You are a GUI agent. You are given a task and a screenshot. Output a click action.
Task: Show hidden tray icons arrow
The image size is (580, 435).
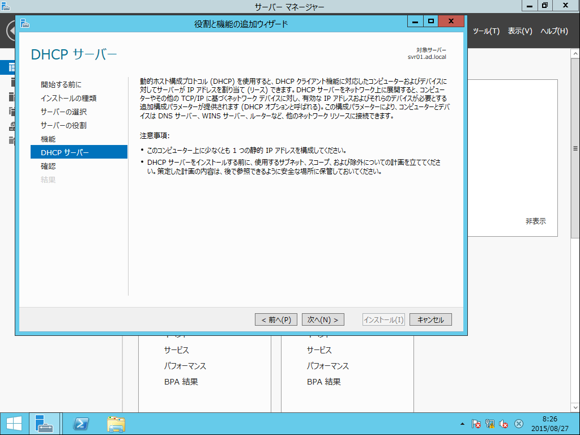(462, 424)
